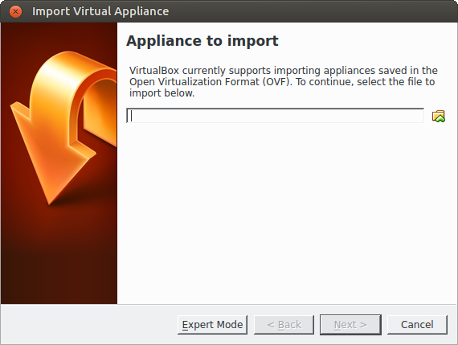This screenshot has width=458, height=345.
Task: Open the file browser folder icon
Action: tap(439, 116)
